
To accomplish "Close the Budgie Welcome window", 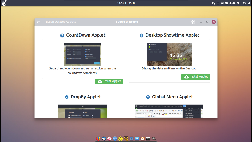I will [x=214, y=22].
